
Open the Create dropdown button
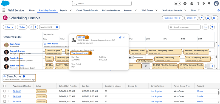coord(191,18)
